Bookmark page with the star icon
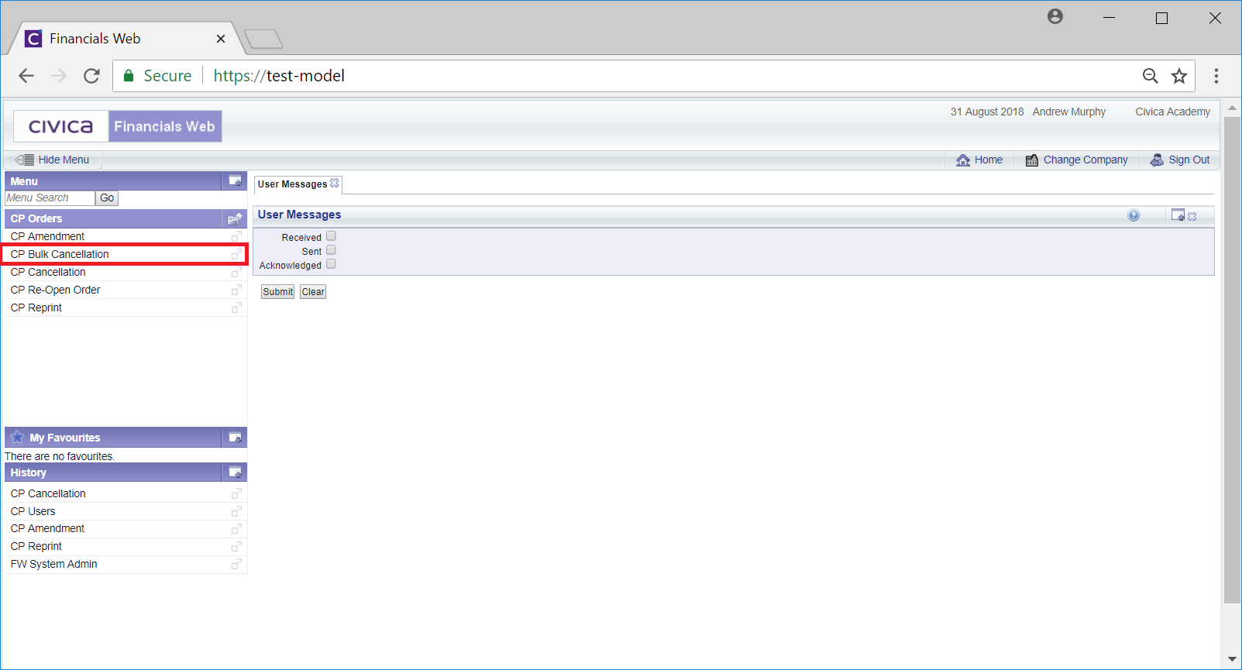 pyautogui.click(x=1179, y=76)
